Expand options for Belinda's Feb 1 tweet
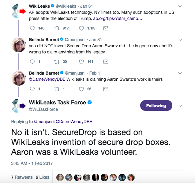 180,73
